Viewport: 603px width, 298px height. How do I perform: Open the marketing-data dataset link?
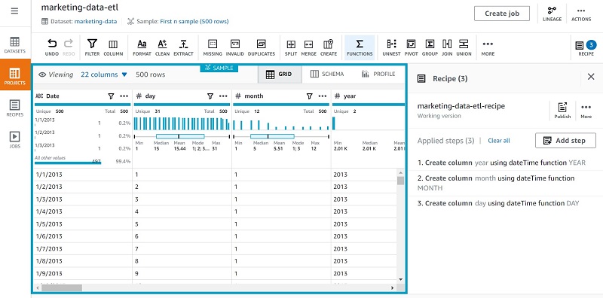[96, 22]
